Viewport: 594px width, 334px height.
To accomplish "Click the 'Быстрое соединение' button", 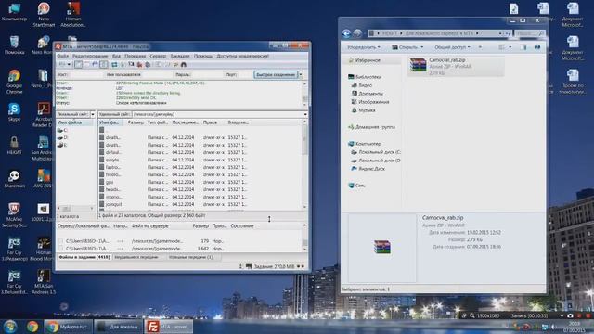I will 276,74.
